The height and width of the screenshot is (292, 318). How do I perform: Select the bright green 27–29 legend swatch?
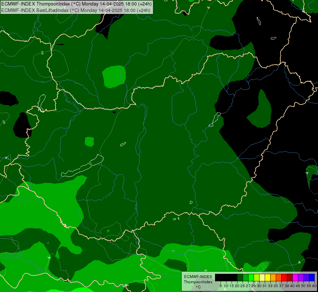(x=251, y=277)
